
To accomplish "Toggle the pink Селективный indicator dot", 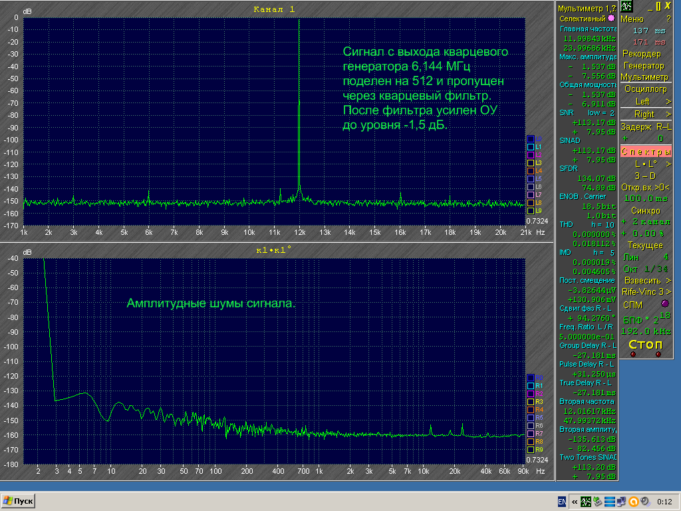I will 611,18.
